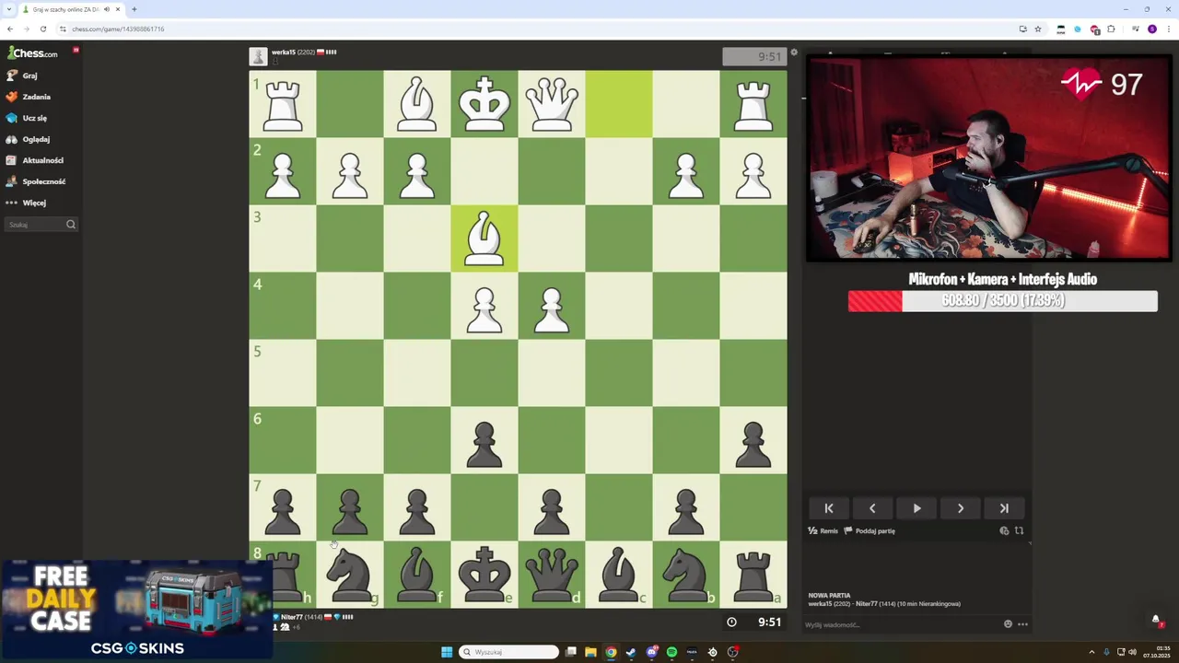Open werka15 player avatar
The height and width of the screenshot is (663, 1179).
point(258,56)
